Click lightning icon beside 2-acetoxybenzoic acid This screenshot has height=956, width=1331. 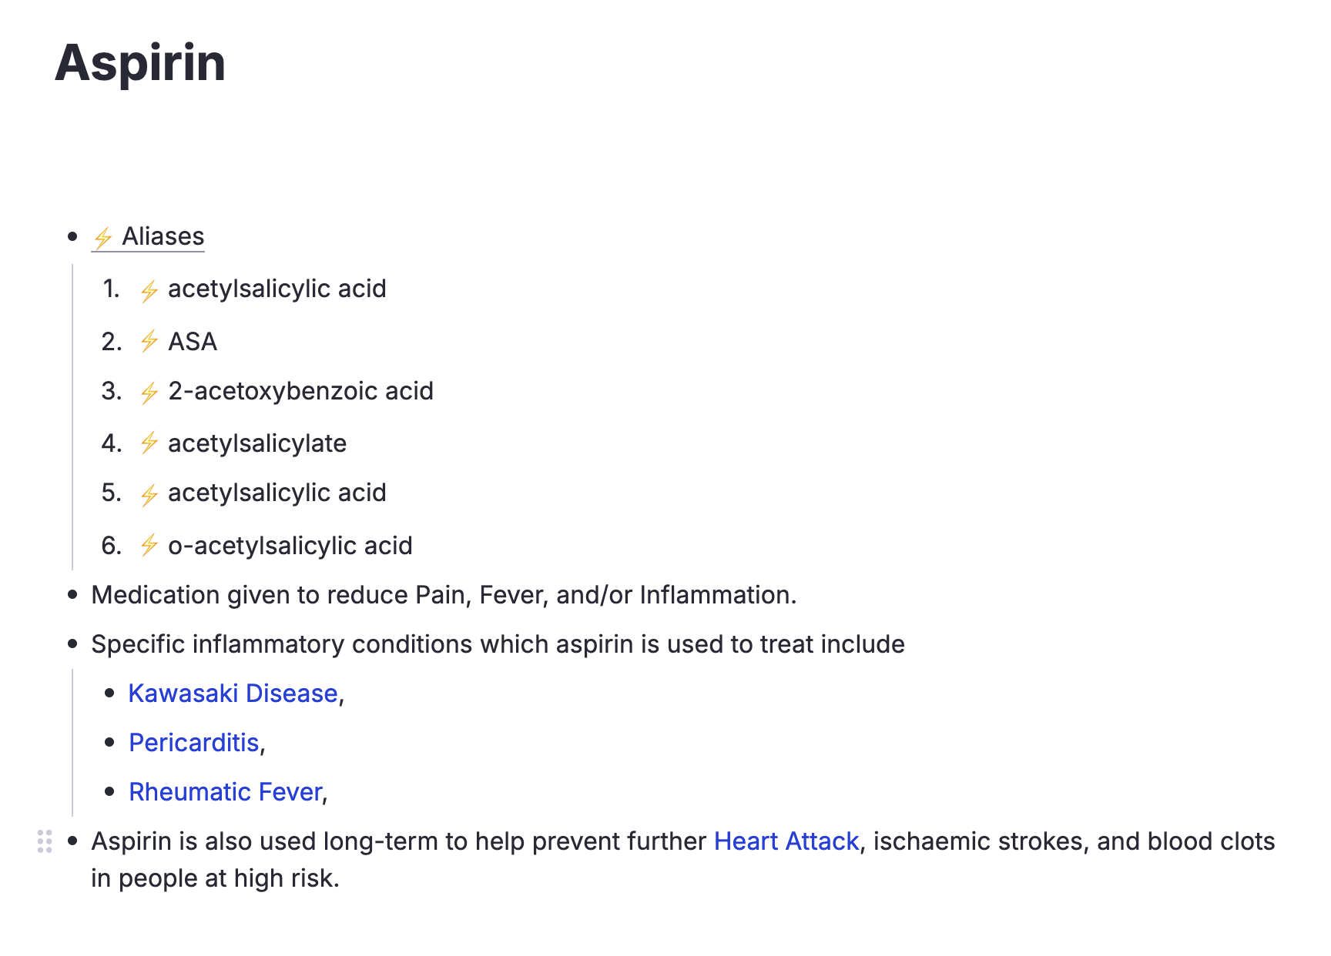coord(149,393)
